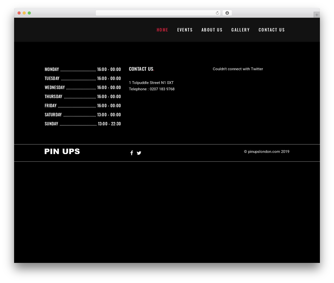Click the telephone number 0207 183 9768

tap(162, 89)
